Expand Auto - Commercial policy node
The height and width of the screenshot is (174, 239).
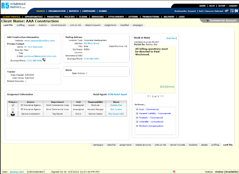137,109
